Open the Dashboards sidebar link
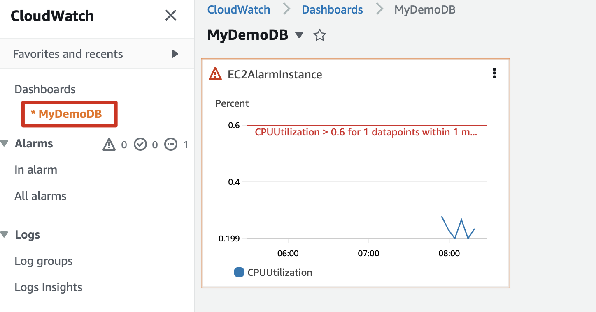This screenshot has width=596, height=312. [x=45, y=89]
